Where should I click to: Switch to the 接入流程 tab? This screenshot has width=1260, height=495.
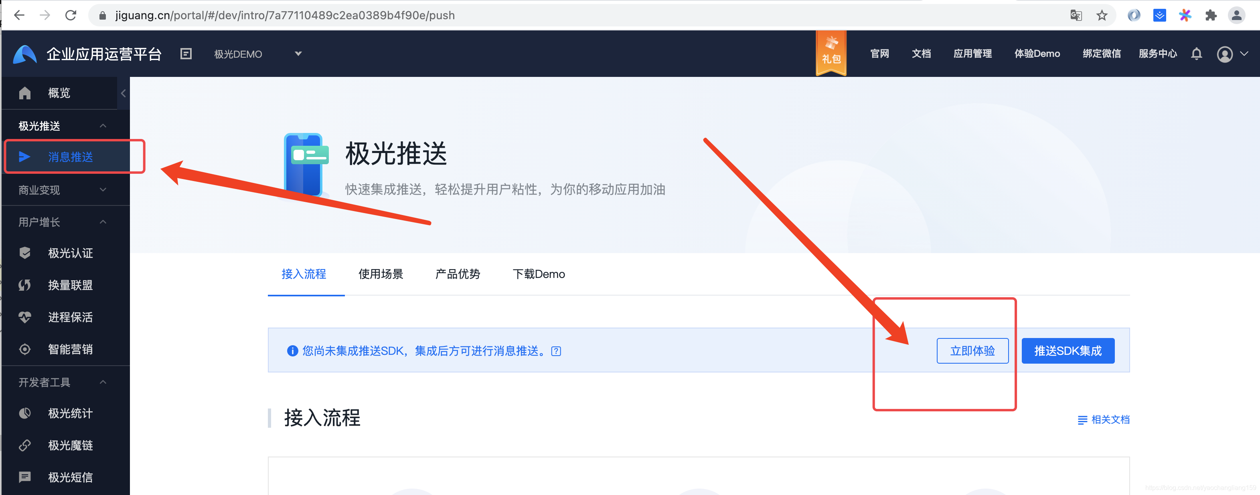[304, 274]
